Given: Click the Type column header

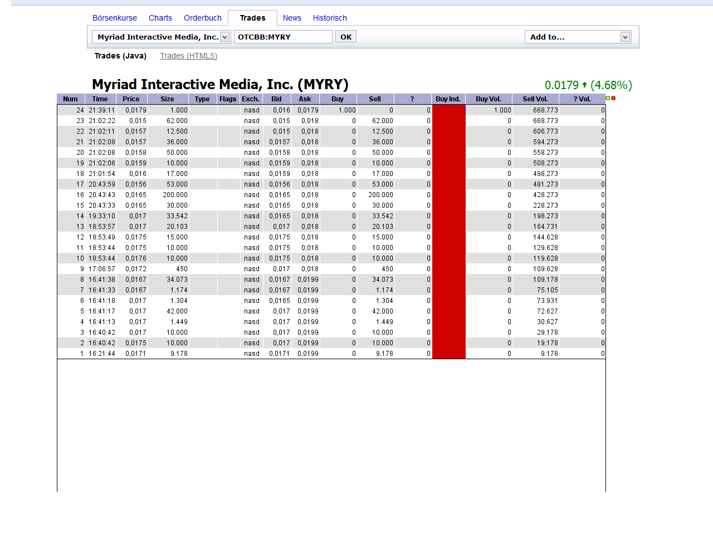Looking at the screenshot, I should 202,99.
